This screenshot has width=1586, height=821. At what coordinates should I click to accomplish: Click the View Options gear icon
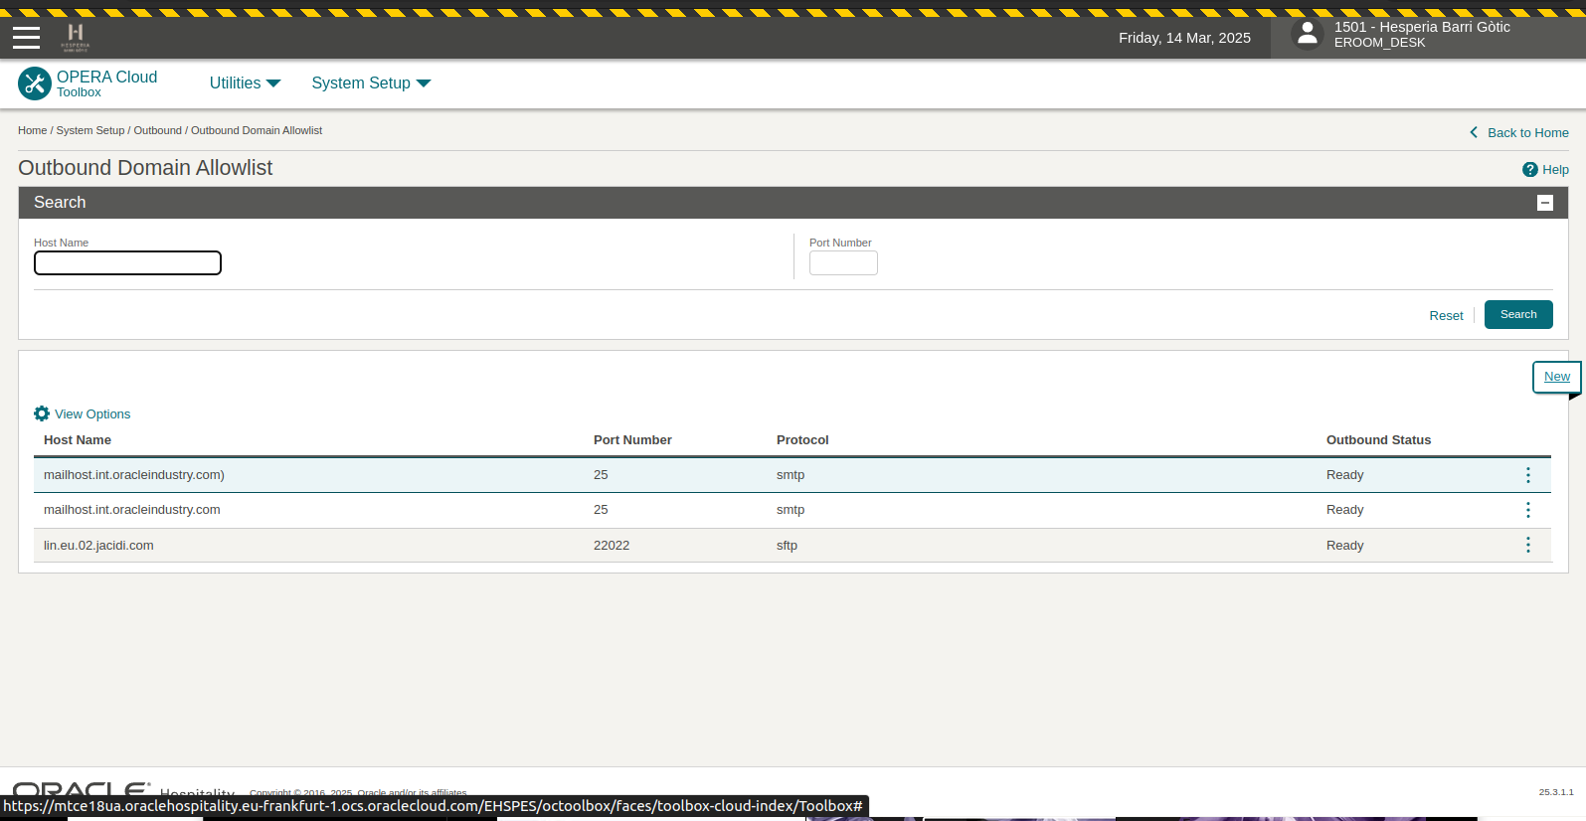point(42,413)
